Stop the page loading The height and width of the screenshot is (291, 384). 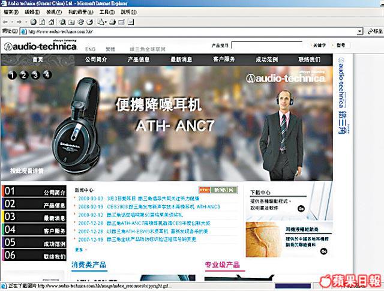[33, 22]
